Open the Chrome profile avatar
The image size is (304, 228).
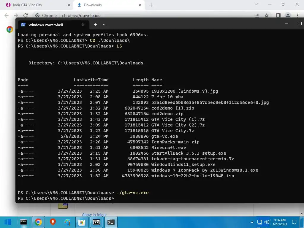[288, 15]
